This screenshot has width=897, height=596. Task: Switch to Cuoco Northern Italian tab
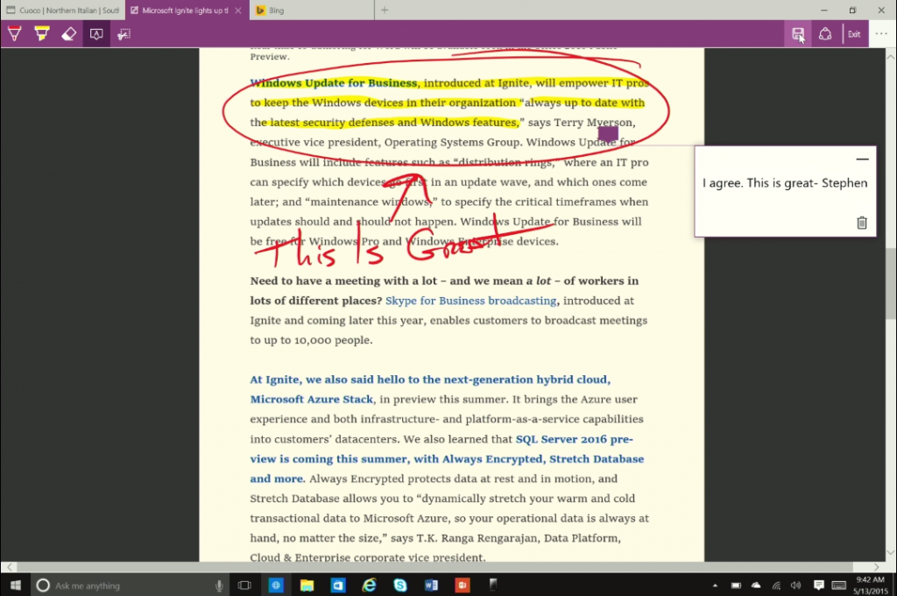pos(63,11)
